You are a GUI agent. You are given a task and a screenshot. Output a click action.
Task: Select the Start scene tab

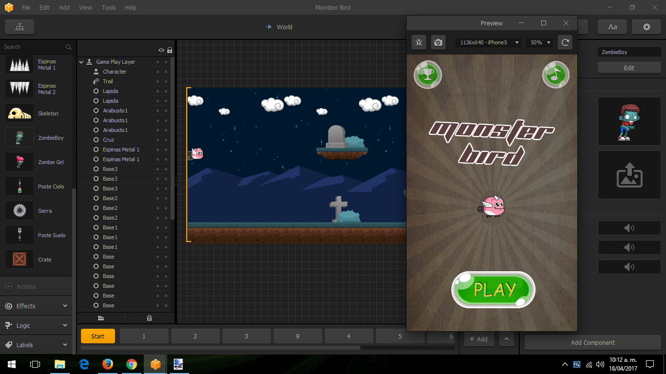(x=98, y=336)
